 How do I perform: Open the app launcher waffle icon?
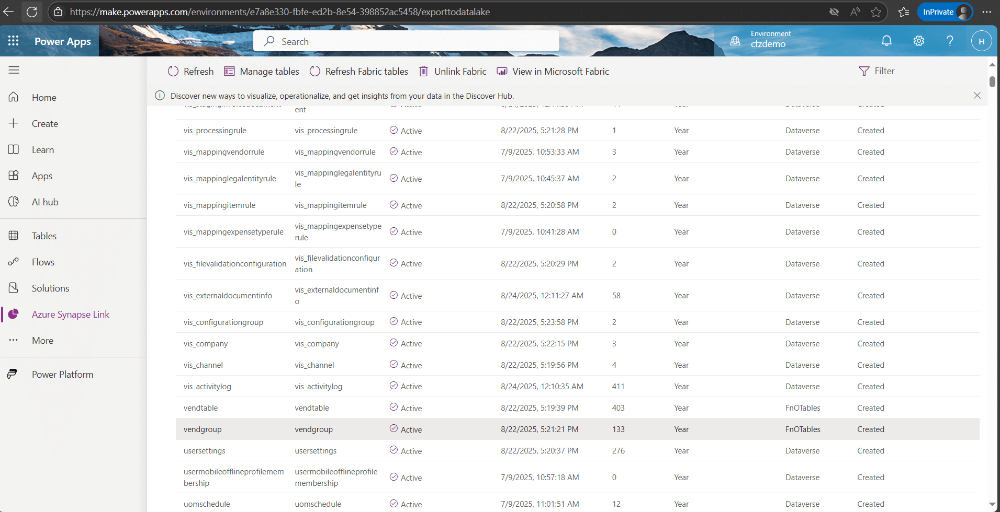point(14,41)
